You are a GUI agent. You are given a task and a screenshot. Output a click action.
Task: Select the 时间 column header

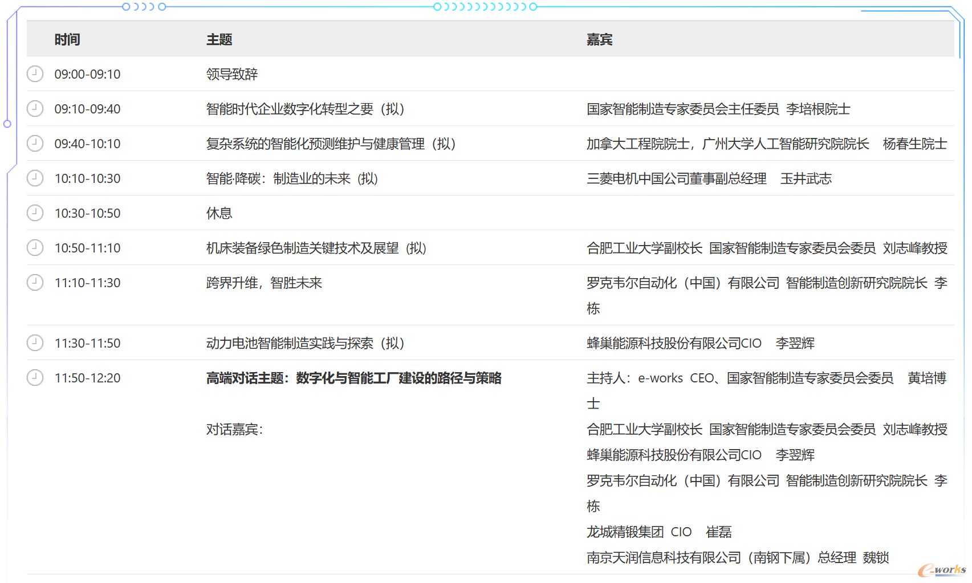pyautogui.click(x=67, y=39)
